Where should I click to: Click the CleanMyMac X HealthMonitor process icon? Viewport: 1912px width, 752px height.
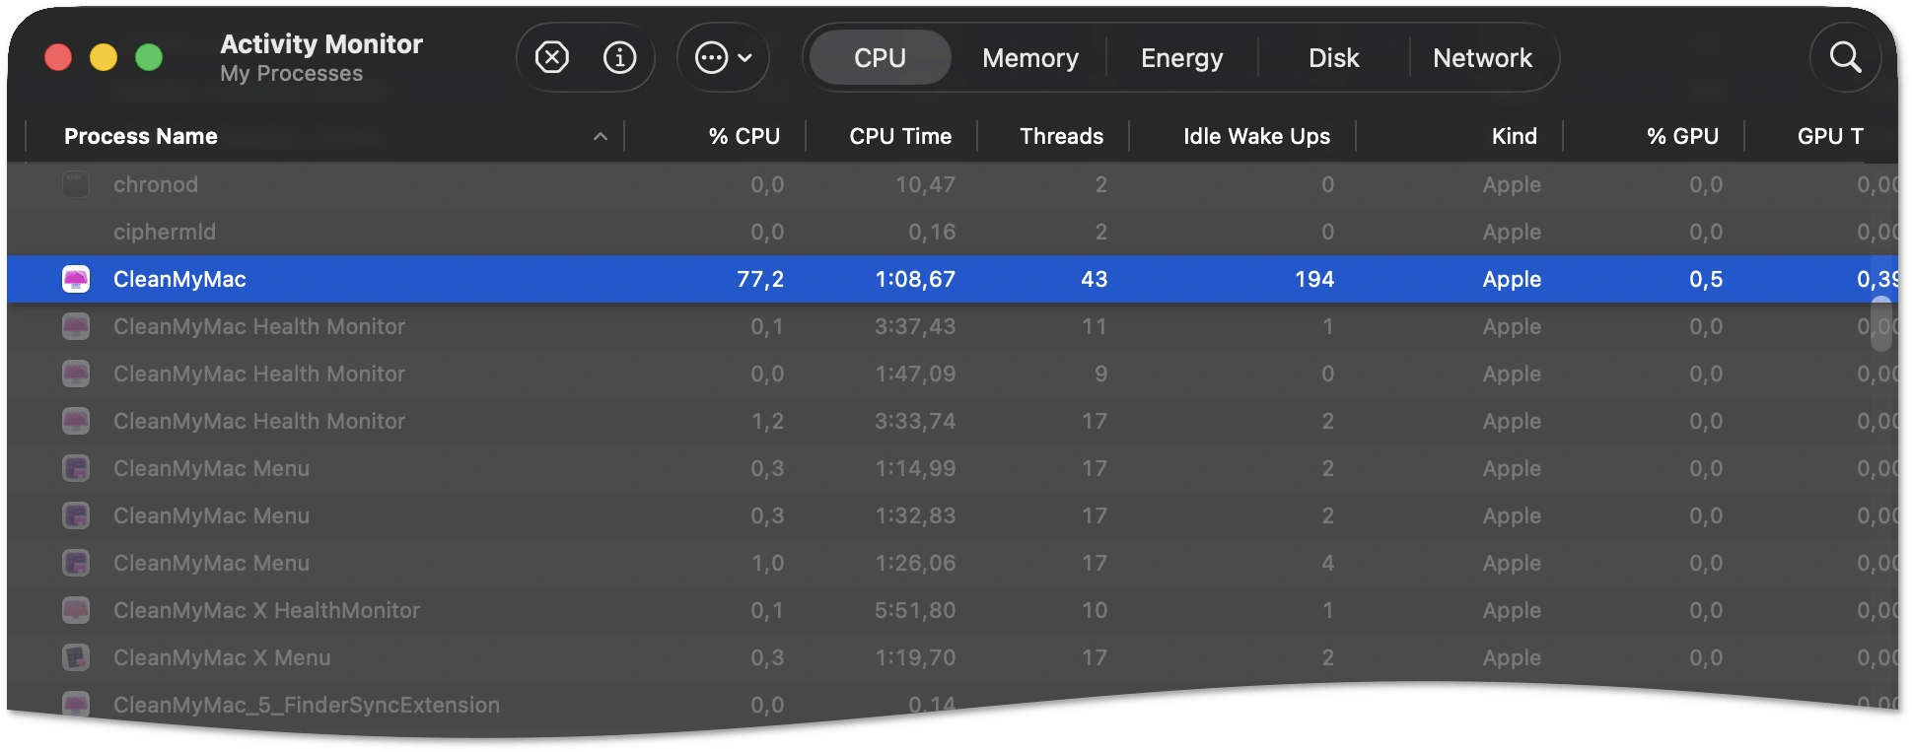coord(76,610)
